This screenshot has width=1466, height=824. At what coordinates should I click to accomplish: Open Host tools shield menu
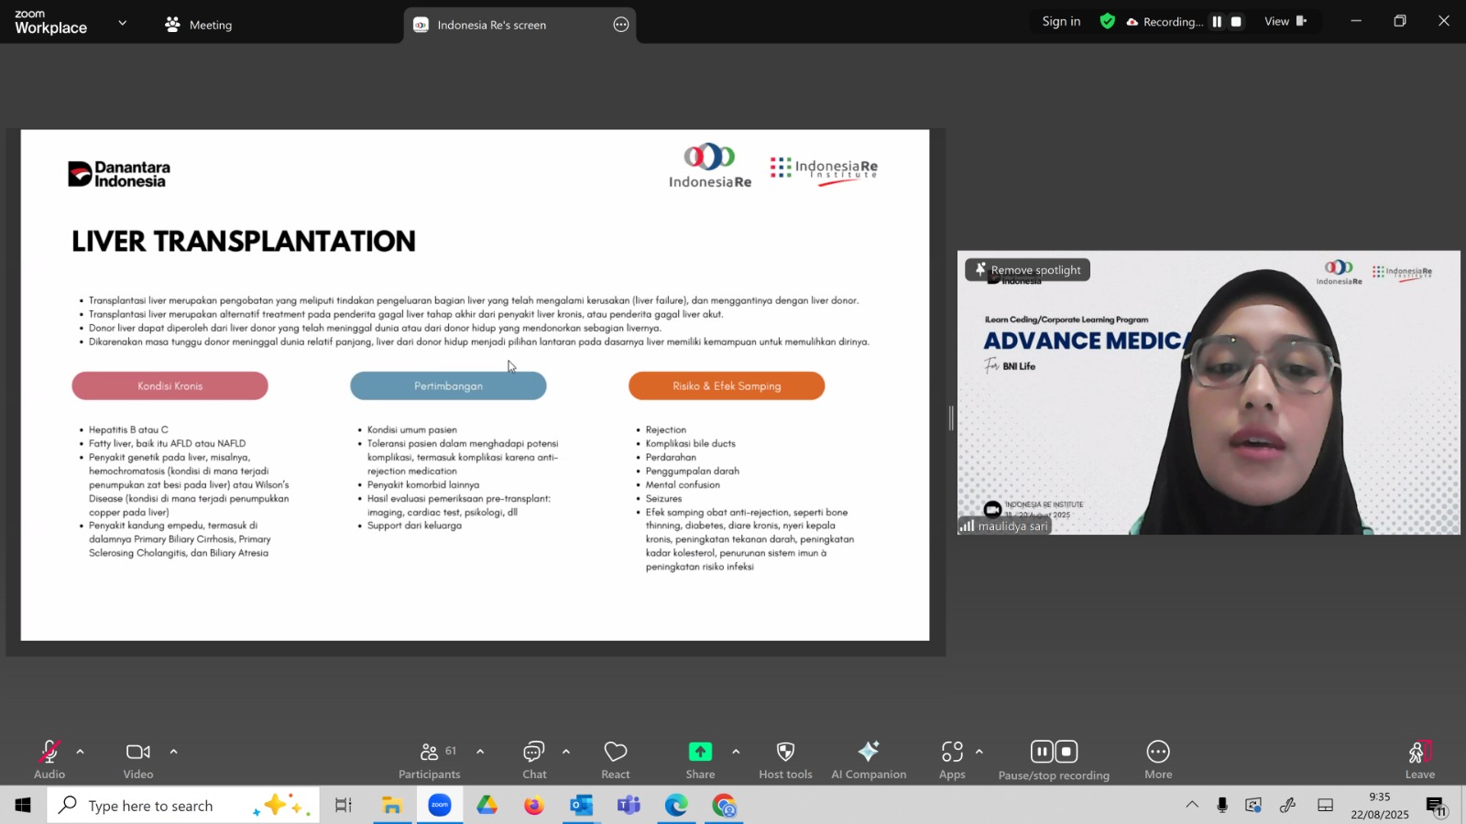[785, 760]
